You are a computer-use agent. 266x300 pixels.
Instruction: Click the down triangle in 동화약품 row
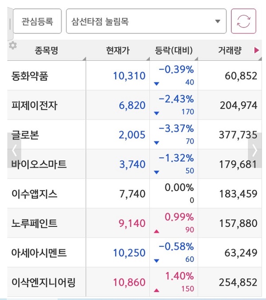pyautogui.click(x=156, y=84)
